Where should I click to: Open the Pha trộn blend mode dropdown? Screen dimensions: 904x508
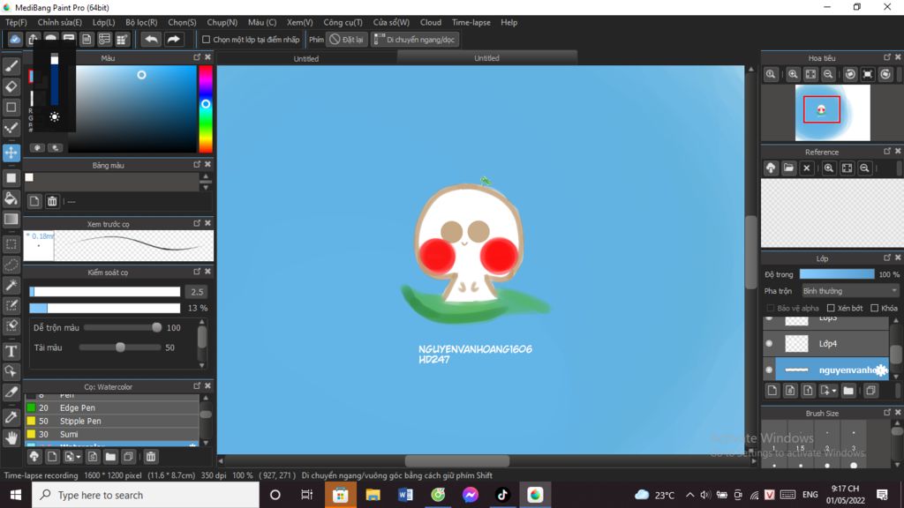[x=850, y=291]
